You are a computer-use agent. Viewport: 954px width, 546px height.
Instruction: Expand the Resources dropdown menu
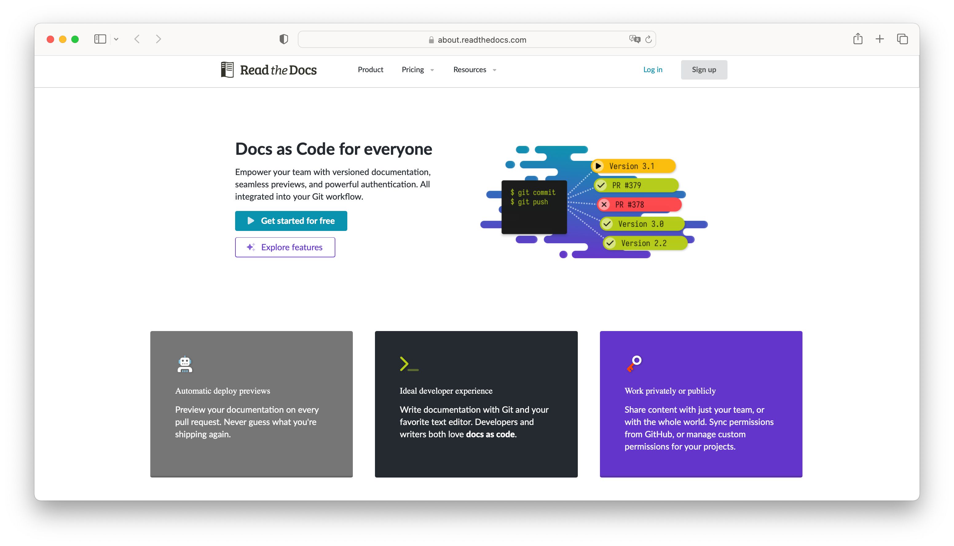pos(474,70)
